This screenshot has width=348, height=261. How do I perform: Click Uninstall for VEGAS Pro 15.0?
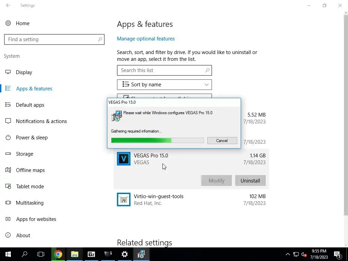250,181
